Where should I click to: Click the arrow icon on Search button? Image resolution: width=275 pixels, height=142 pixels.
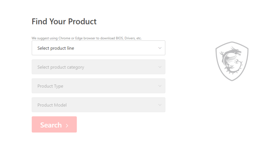(x=67, y=125)
